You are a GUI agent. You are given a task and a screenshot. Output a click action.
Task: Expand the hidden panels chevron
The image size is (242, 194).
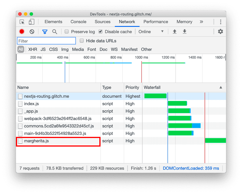coord(201,22)
